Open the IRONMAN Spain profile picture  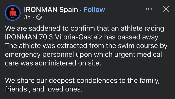pos(13,13)
